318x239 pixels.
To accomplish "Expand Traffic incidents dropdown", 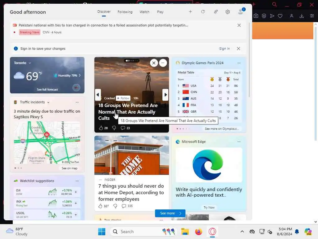I will pos(48,102).
